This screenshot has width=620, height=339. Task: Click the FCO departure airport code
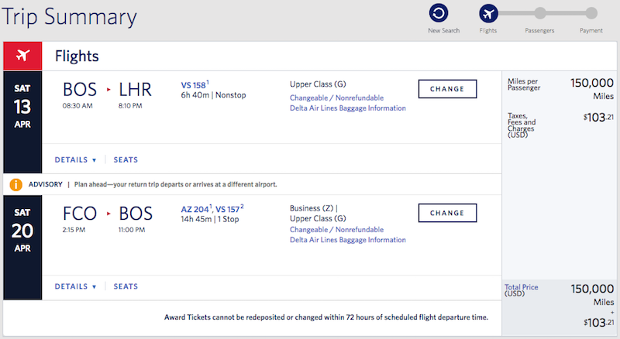pos(80,214)
